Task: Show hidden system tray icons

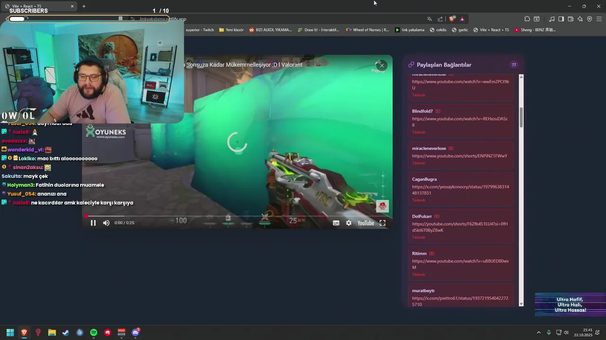Action: tap(538, 332)
